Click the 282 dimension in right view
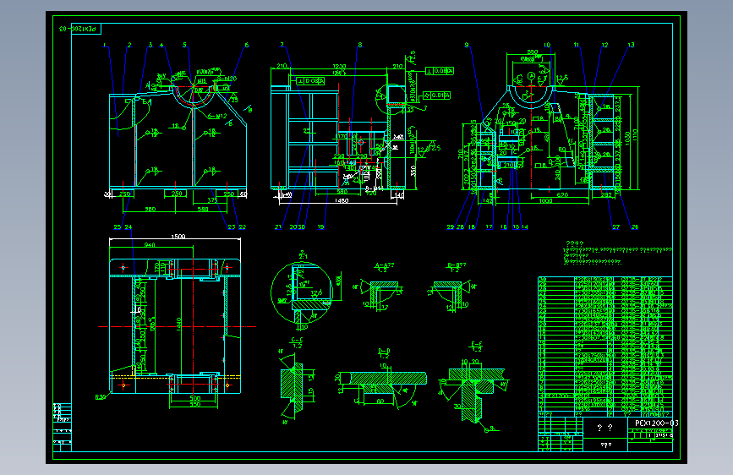This screenshot has width=733, height=475. click(606, 195)
